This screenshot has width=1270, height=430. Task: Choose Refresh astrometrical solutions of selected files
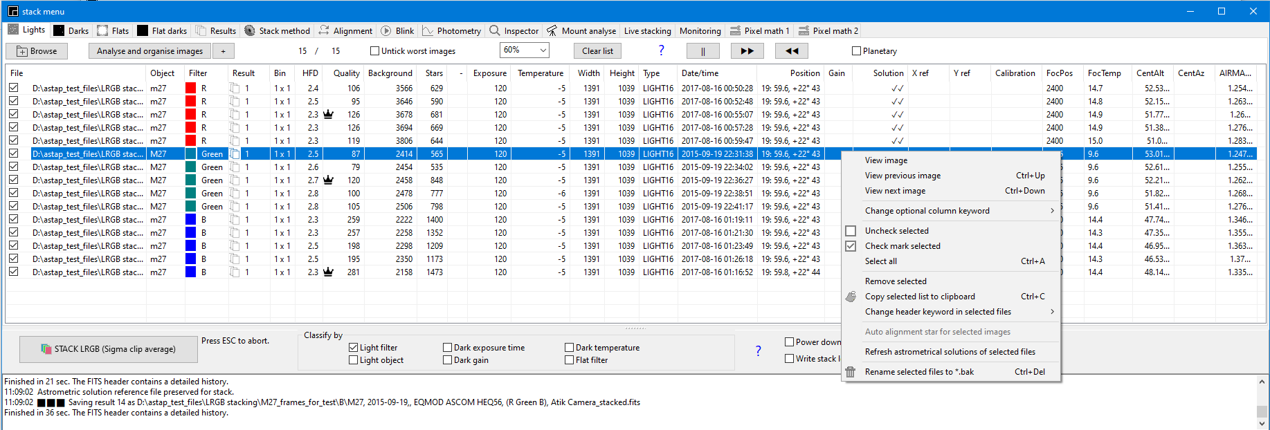point(951,352)
